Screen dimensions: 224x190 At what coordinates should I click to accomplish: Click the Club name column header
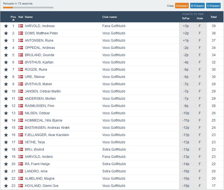coord(109,17)
